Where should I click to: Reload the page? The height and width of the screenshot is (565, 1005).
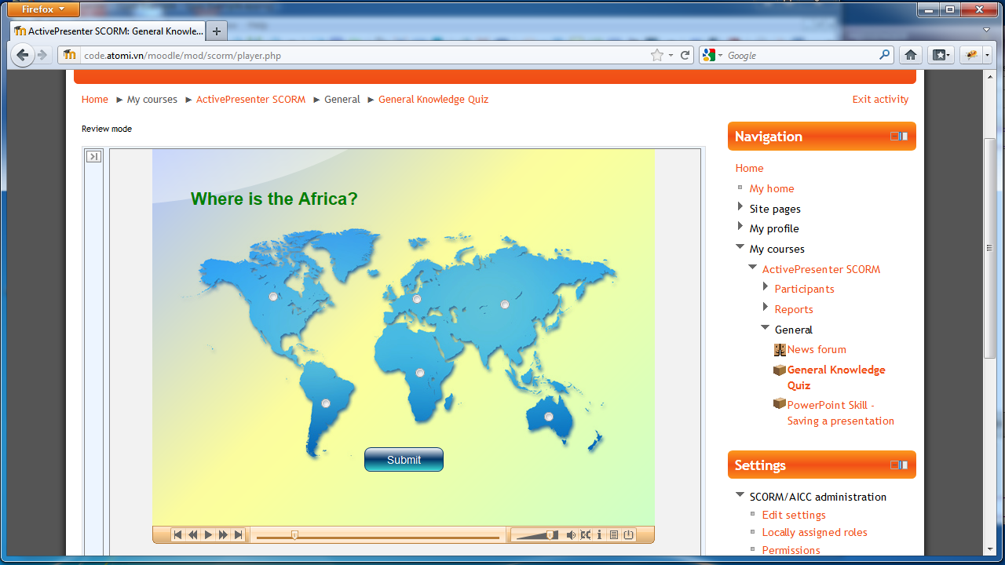pos(685,56)
